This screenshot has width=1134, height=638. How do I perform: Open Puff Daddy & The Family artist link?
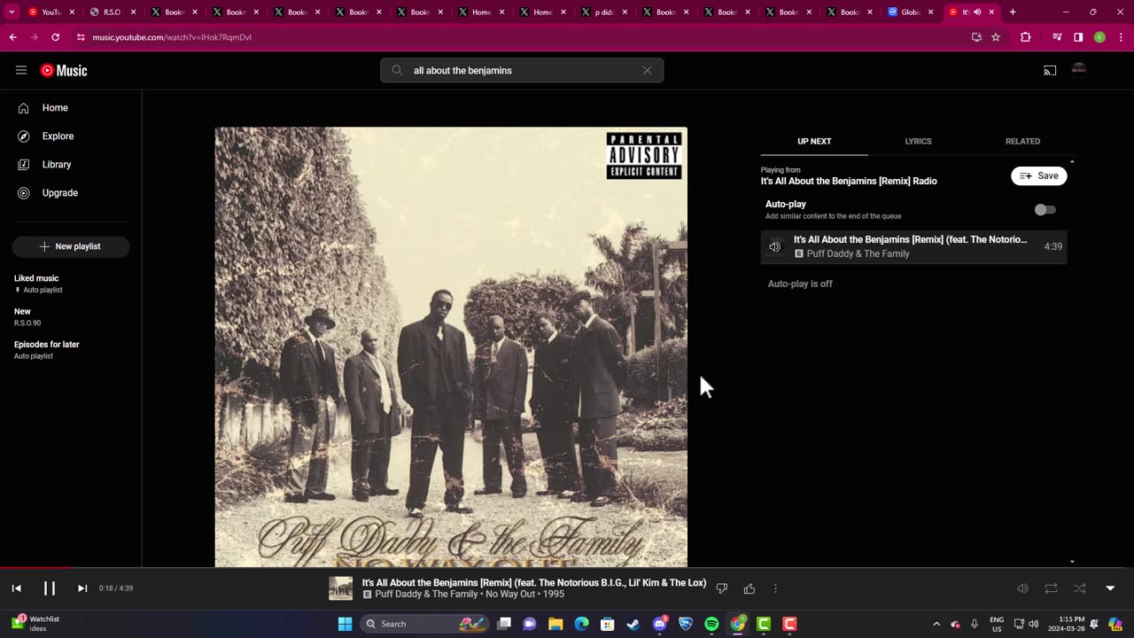(426, 595)
